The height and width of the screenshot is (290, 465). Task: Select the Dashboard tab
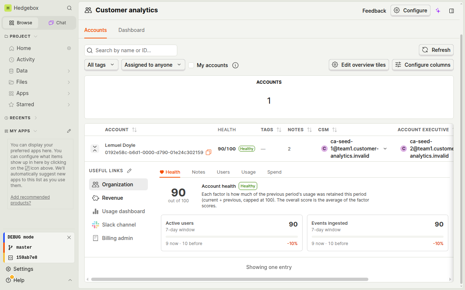point(132,30)
